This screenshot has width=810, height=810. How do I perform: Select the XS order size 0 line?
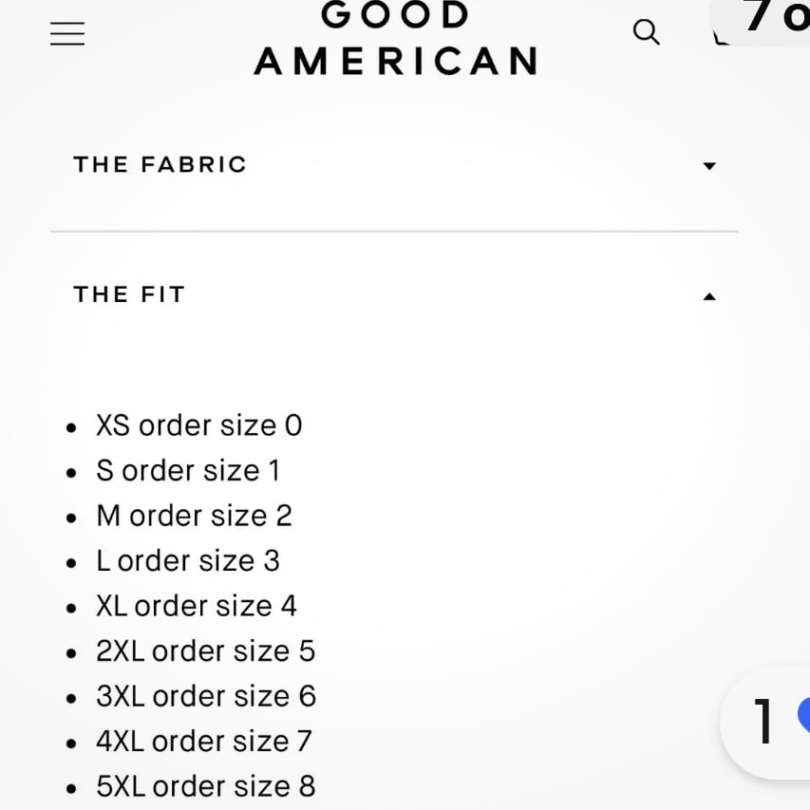[198, 425]
